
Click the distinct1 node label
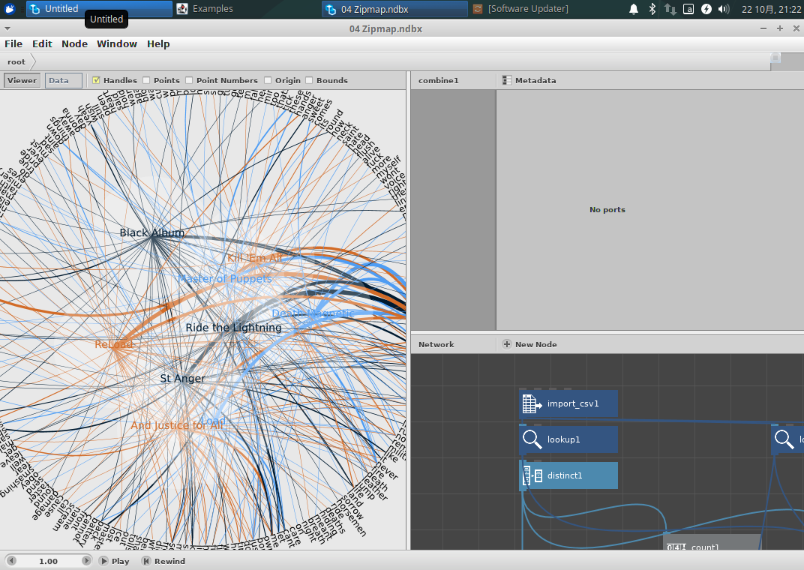(565, 475)
